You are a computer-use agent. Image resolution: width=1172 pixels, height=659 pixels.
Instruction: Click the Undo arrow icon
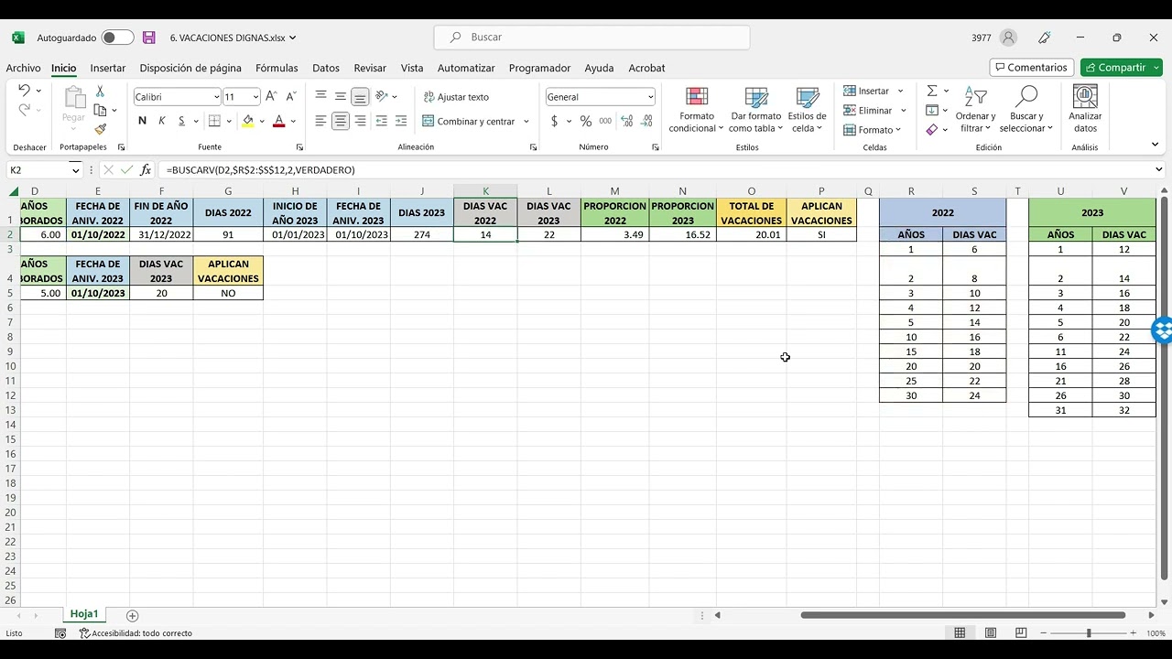click(24, 91)
